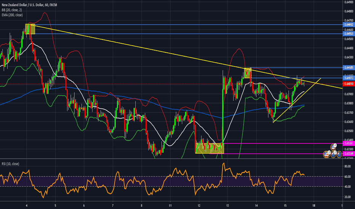Select the rightmost New Zealand flag event icon
355x209 pixels.
click(339, 154)
